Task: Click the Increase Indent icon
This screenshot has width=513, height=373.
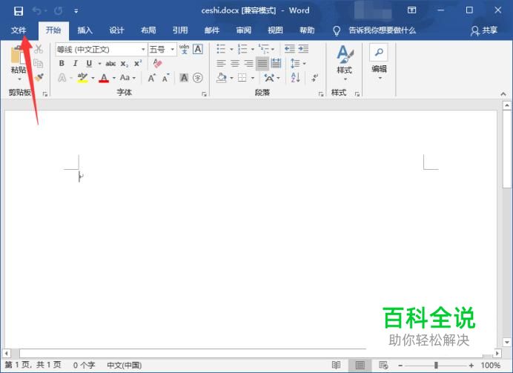Action: (303, 49)
